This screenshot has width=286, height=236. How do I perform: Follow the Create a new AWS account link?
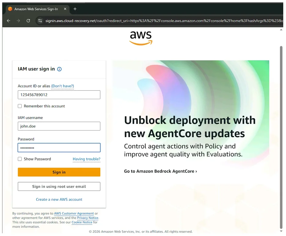[59, 200]
